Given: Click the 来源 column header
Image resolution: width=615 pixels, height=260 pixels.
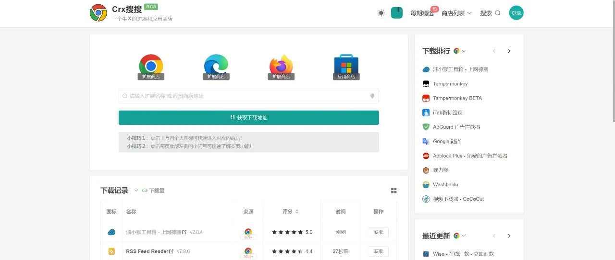Looking at the screenshot, I should (x=248, y=212).
